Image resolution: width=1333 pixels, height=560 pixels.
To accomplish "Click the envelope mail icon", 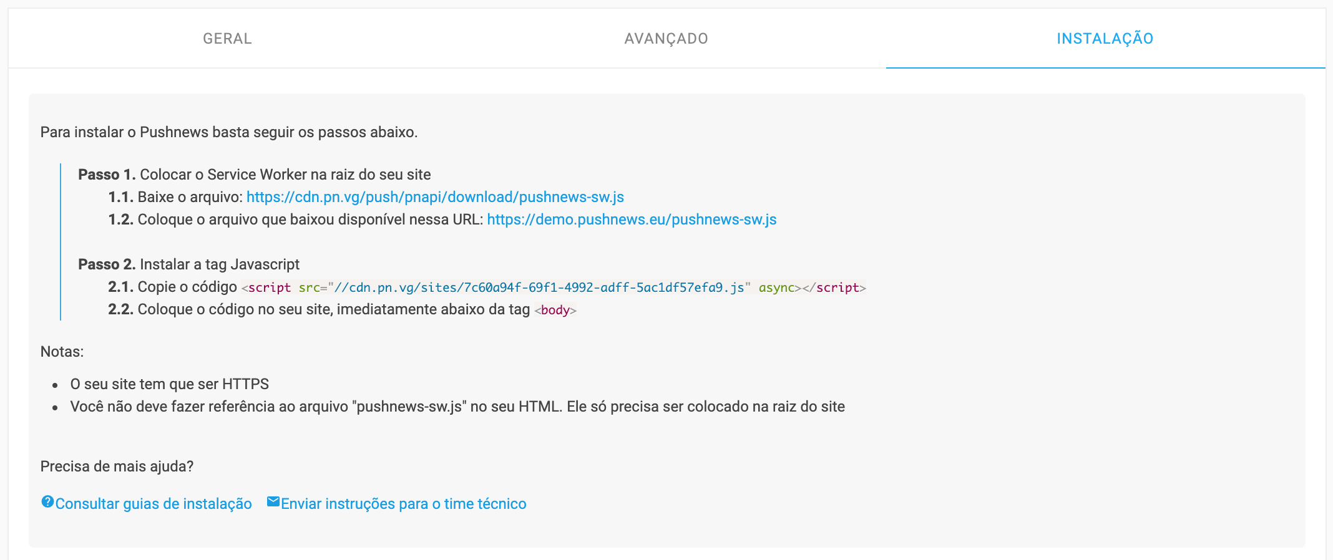I will coord(273,501).
